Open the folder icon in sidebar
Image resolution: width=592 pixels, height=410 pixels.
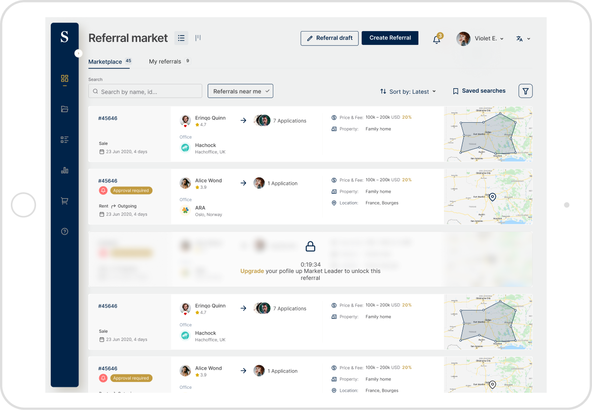pos(65,109)
